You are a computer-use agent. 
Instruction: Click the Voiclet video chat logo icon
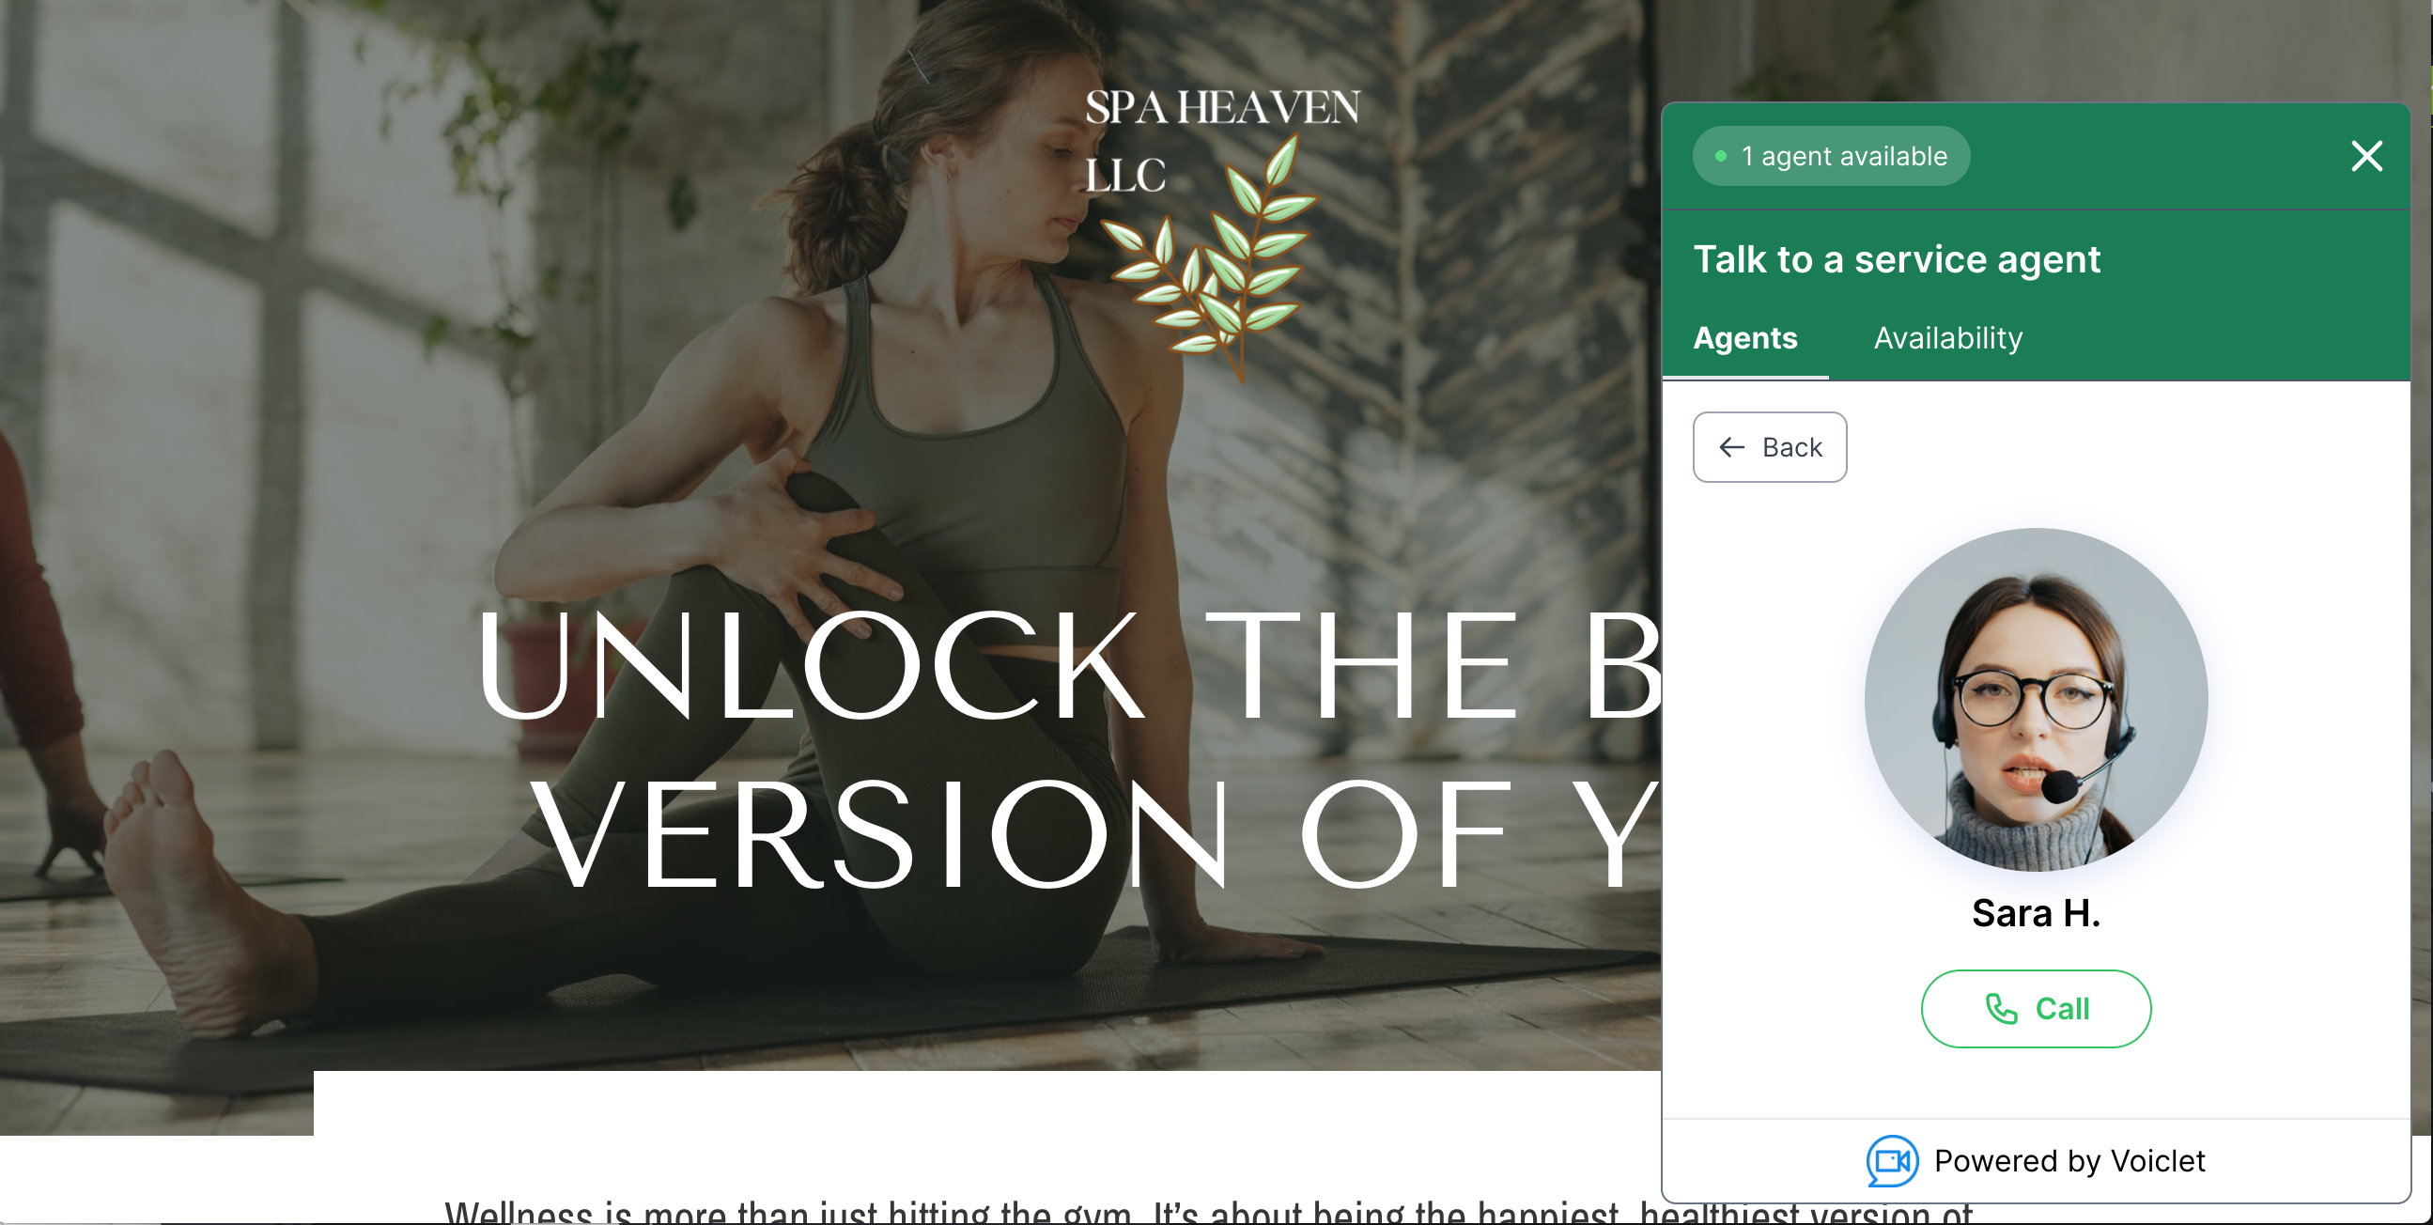pyautogui.click(x=1892, y=1160)
